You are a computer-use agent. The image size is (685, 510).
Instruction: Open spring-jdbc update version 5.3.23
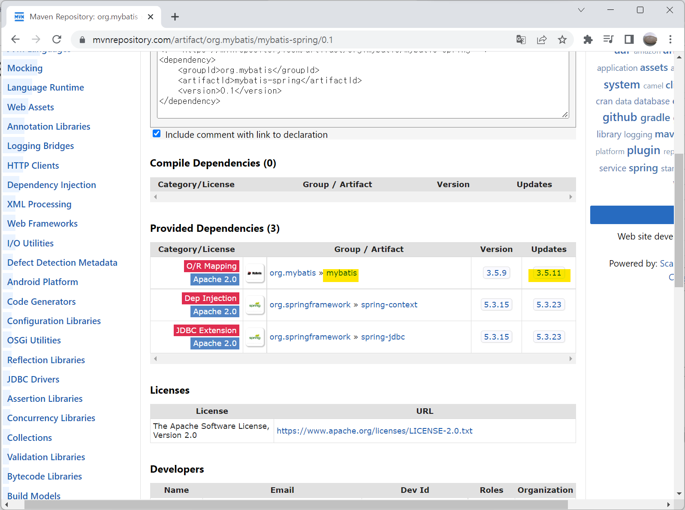[549, 337]
